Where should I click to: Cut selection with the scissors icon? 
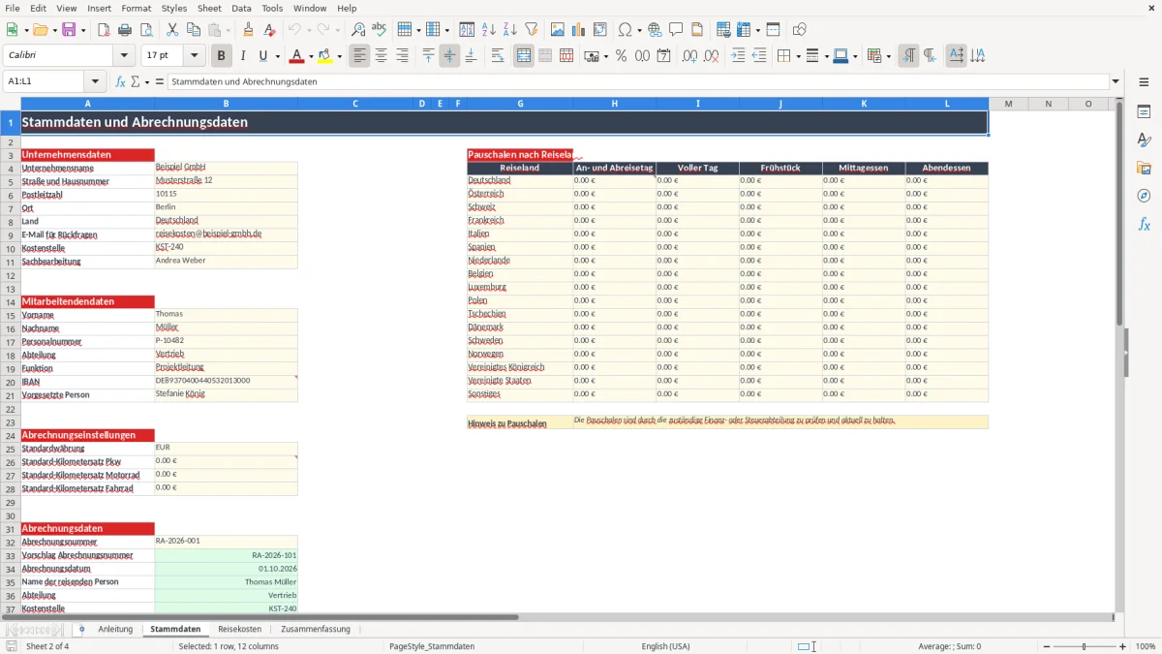(171, 30)
